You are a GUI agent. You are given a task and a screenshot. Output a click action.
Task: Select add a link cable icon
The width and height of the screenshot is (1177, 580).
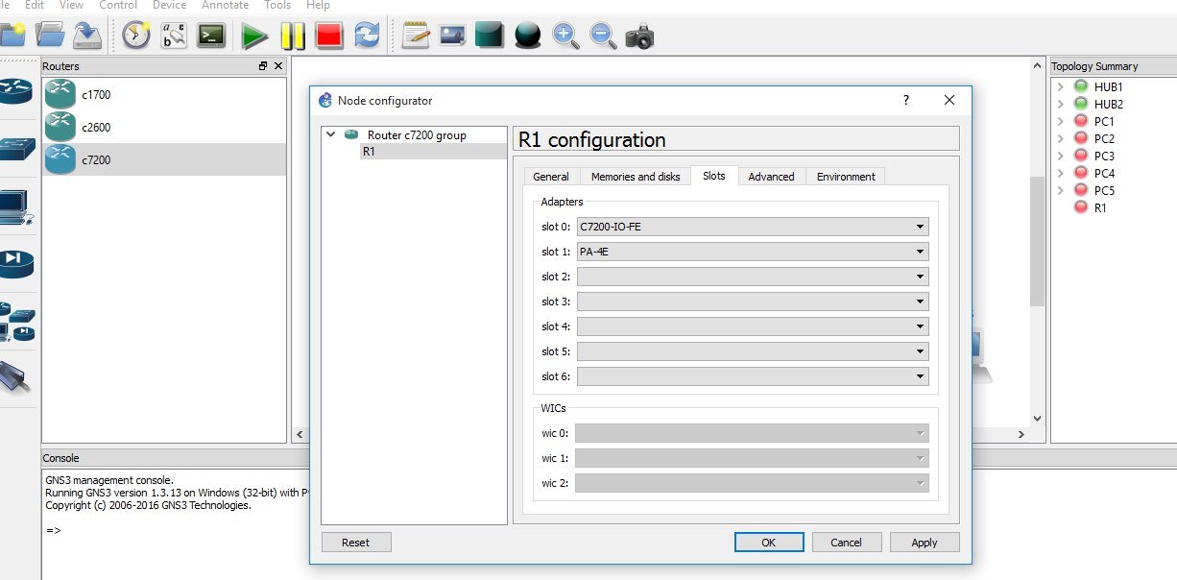(15, 375)
